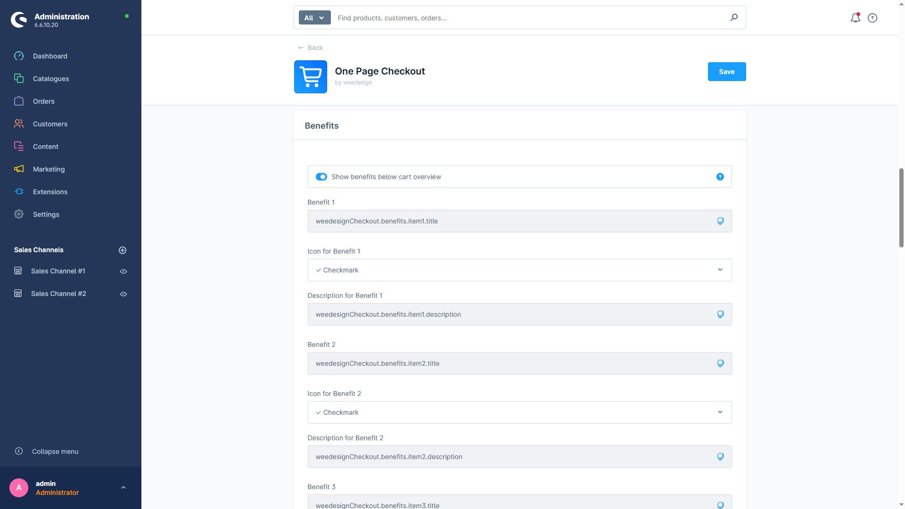Click the Benefit 2 text field
905x509 pixels.
519,363
